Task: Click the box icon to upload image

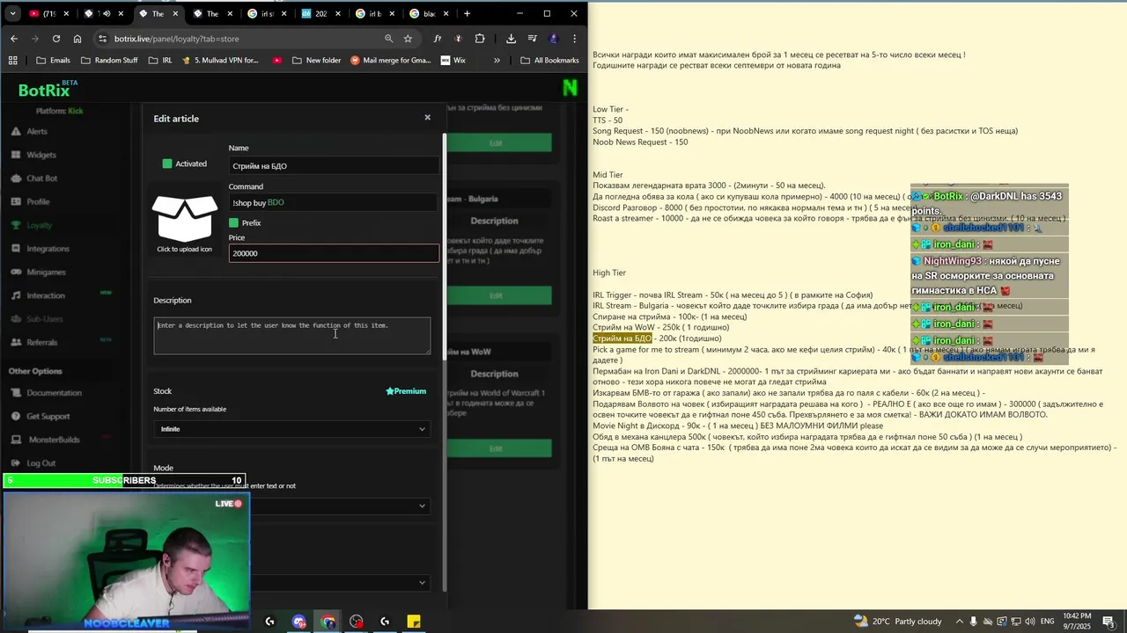Action: click(185, 219)
